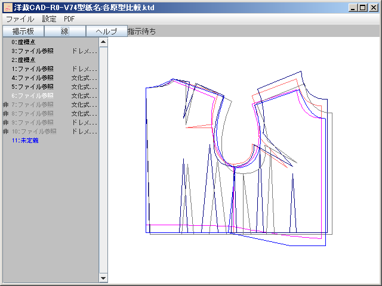Click the 非 marker on row 7
This screenshot has width=382, height=286.
tap(5, 105)
